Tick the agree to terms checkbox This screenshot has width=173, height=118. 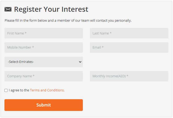coord(6,90)
